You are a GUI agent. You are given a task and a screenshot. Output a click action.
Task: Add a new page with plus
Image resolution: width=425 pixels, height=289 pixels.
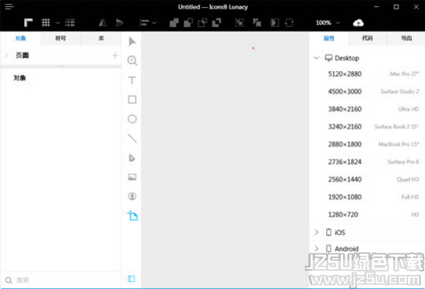(x=115, y=55)
